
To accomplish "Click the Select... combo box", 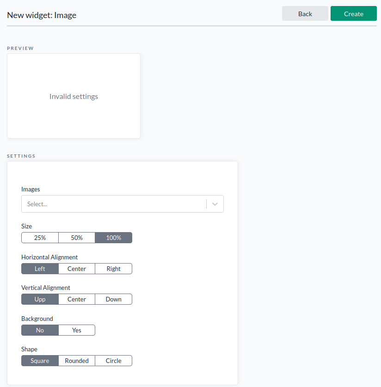I will (116, 203).
